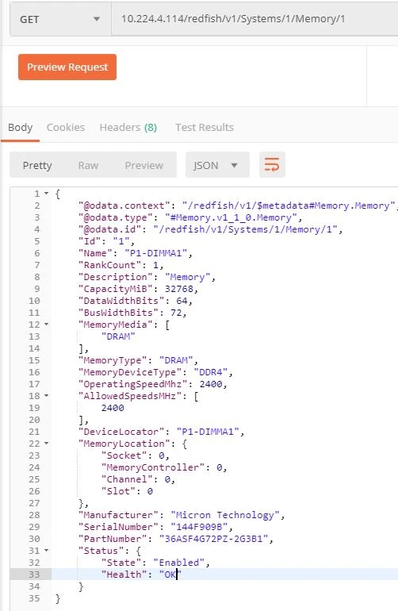Collapse the AllowedSpeedsMHz array fold arrow
398x611 pixels.
[x=46, y=396]
